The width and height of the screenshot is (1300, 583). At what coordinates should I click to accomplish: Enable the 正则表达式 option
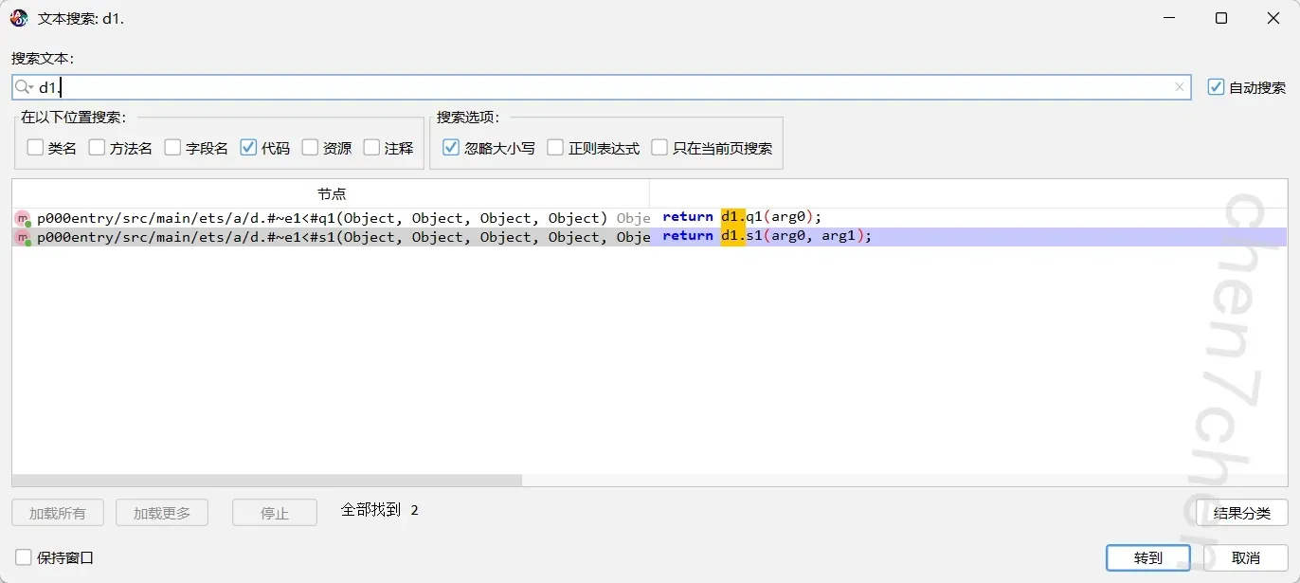[x=555, y=148]
